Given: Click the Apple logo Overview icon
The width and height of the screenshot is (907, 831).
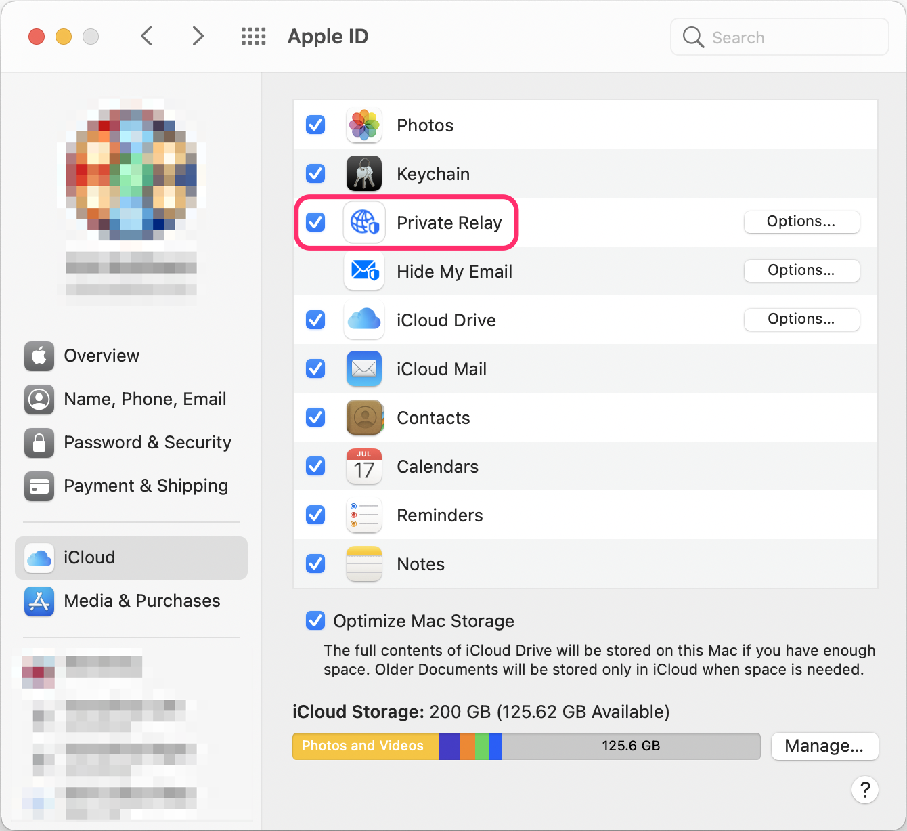Looking at the screenshot, I should coord(39,356).
